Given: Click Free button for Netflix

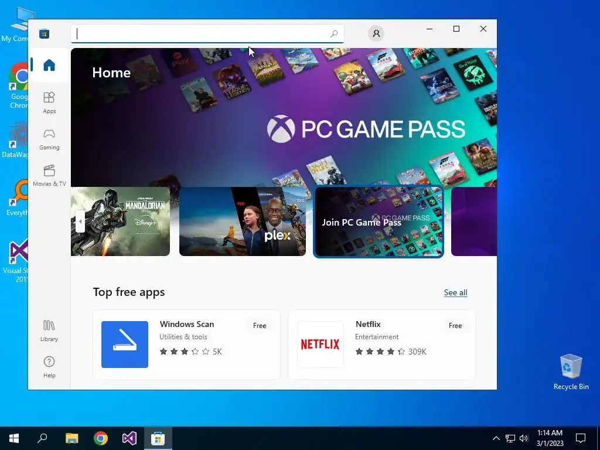Looking at the screenshot, I should 455,326.
